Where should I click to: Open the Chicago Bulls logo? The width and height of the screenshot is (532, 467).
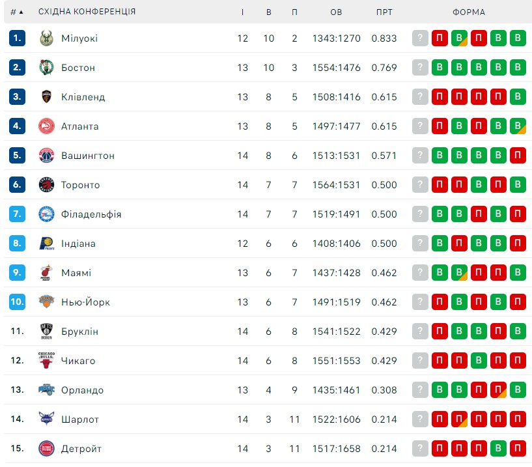(46, 360)
